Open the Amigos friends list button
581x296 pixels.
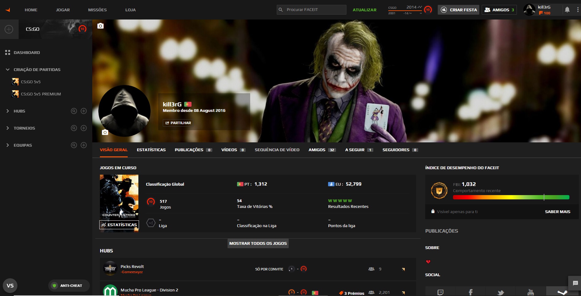coord(499,10)
